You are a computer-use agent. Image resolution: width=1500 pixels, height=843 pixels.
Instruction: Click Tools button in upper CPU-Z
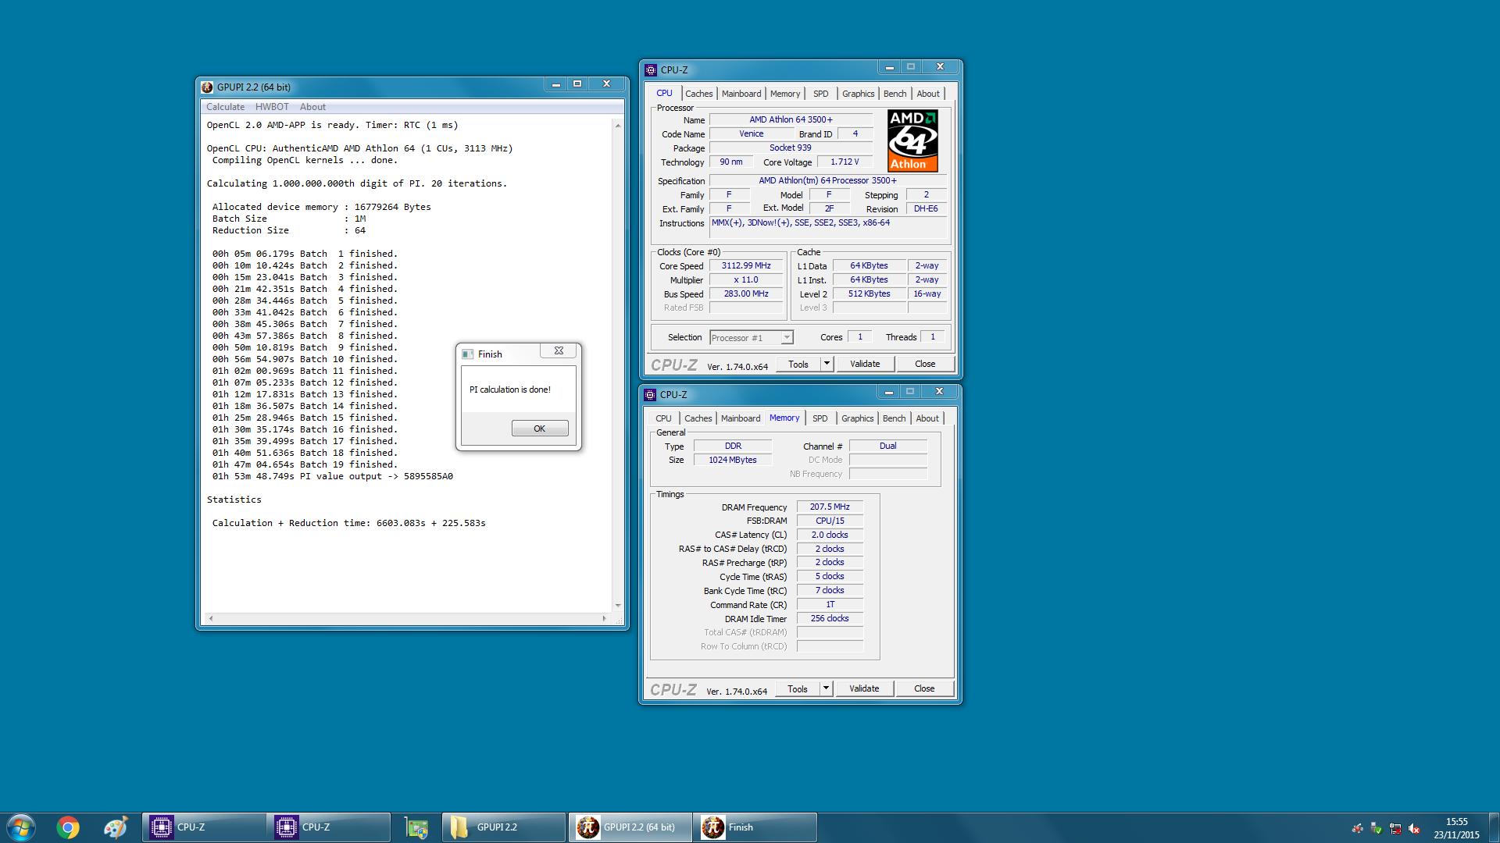(798, 365)
